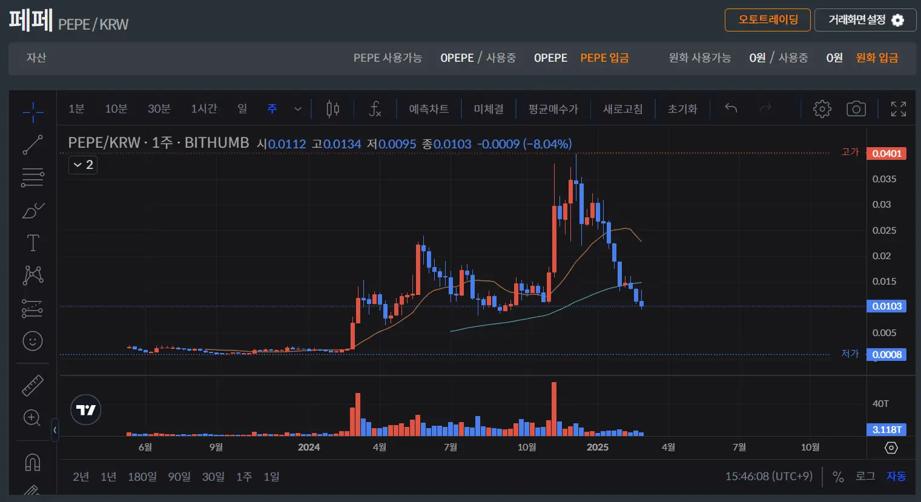
Task: Open chart settings gear
Action: click(822, 109)
